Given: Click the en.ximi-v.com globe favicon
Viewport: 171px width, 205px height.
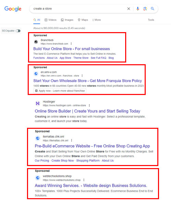Looking at the screenshot, I should click(x=36, y=74).
